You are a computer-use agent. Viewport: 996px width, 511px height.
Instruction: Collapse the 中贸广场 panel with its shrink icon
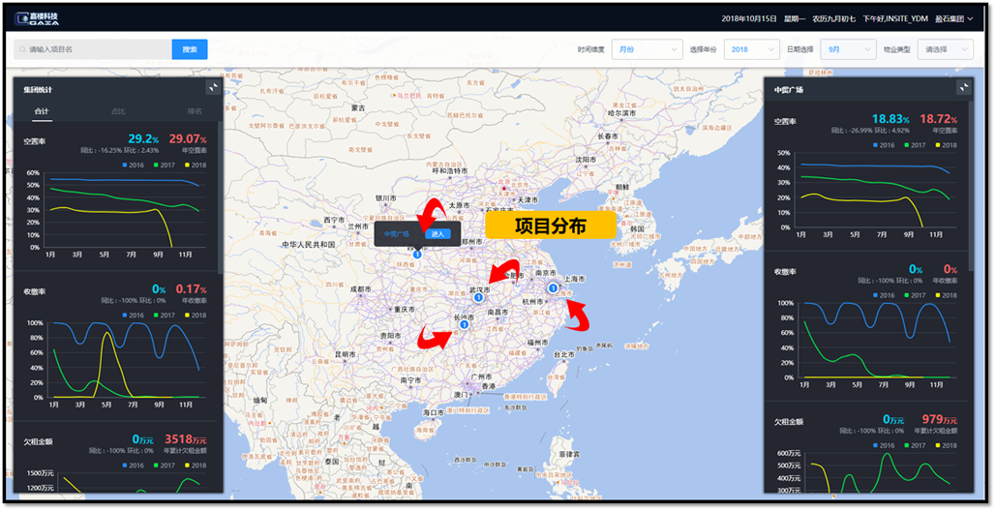point(963,87)
